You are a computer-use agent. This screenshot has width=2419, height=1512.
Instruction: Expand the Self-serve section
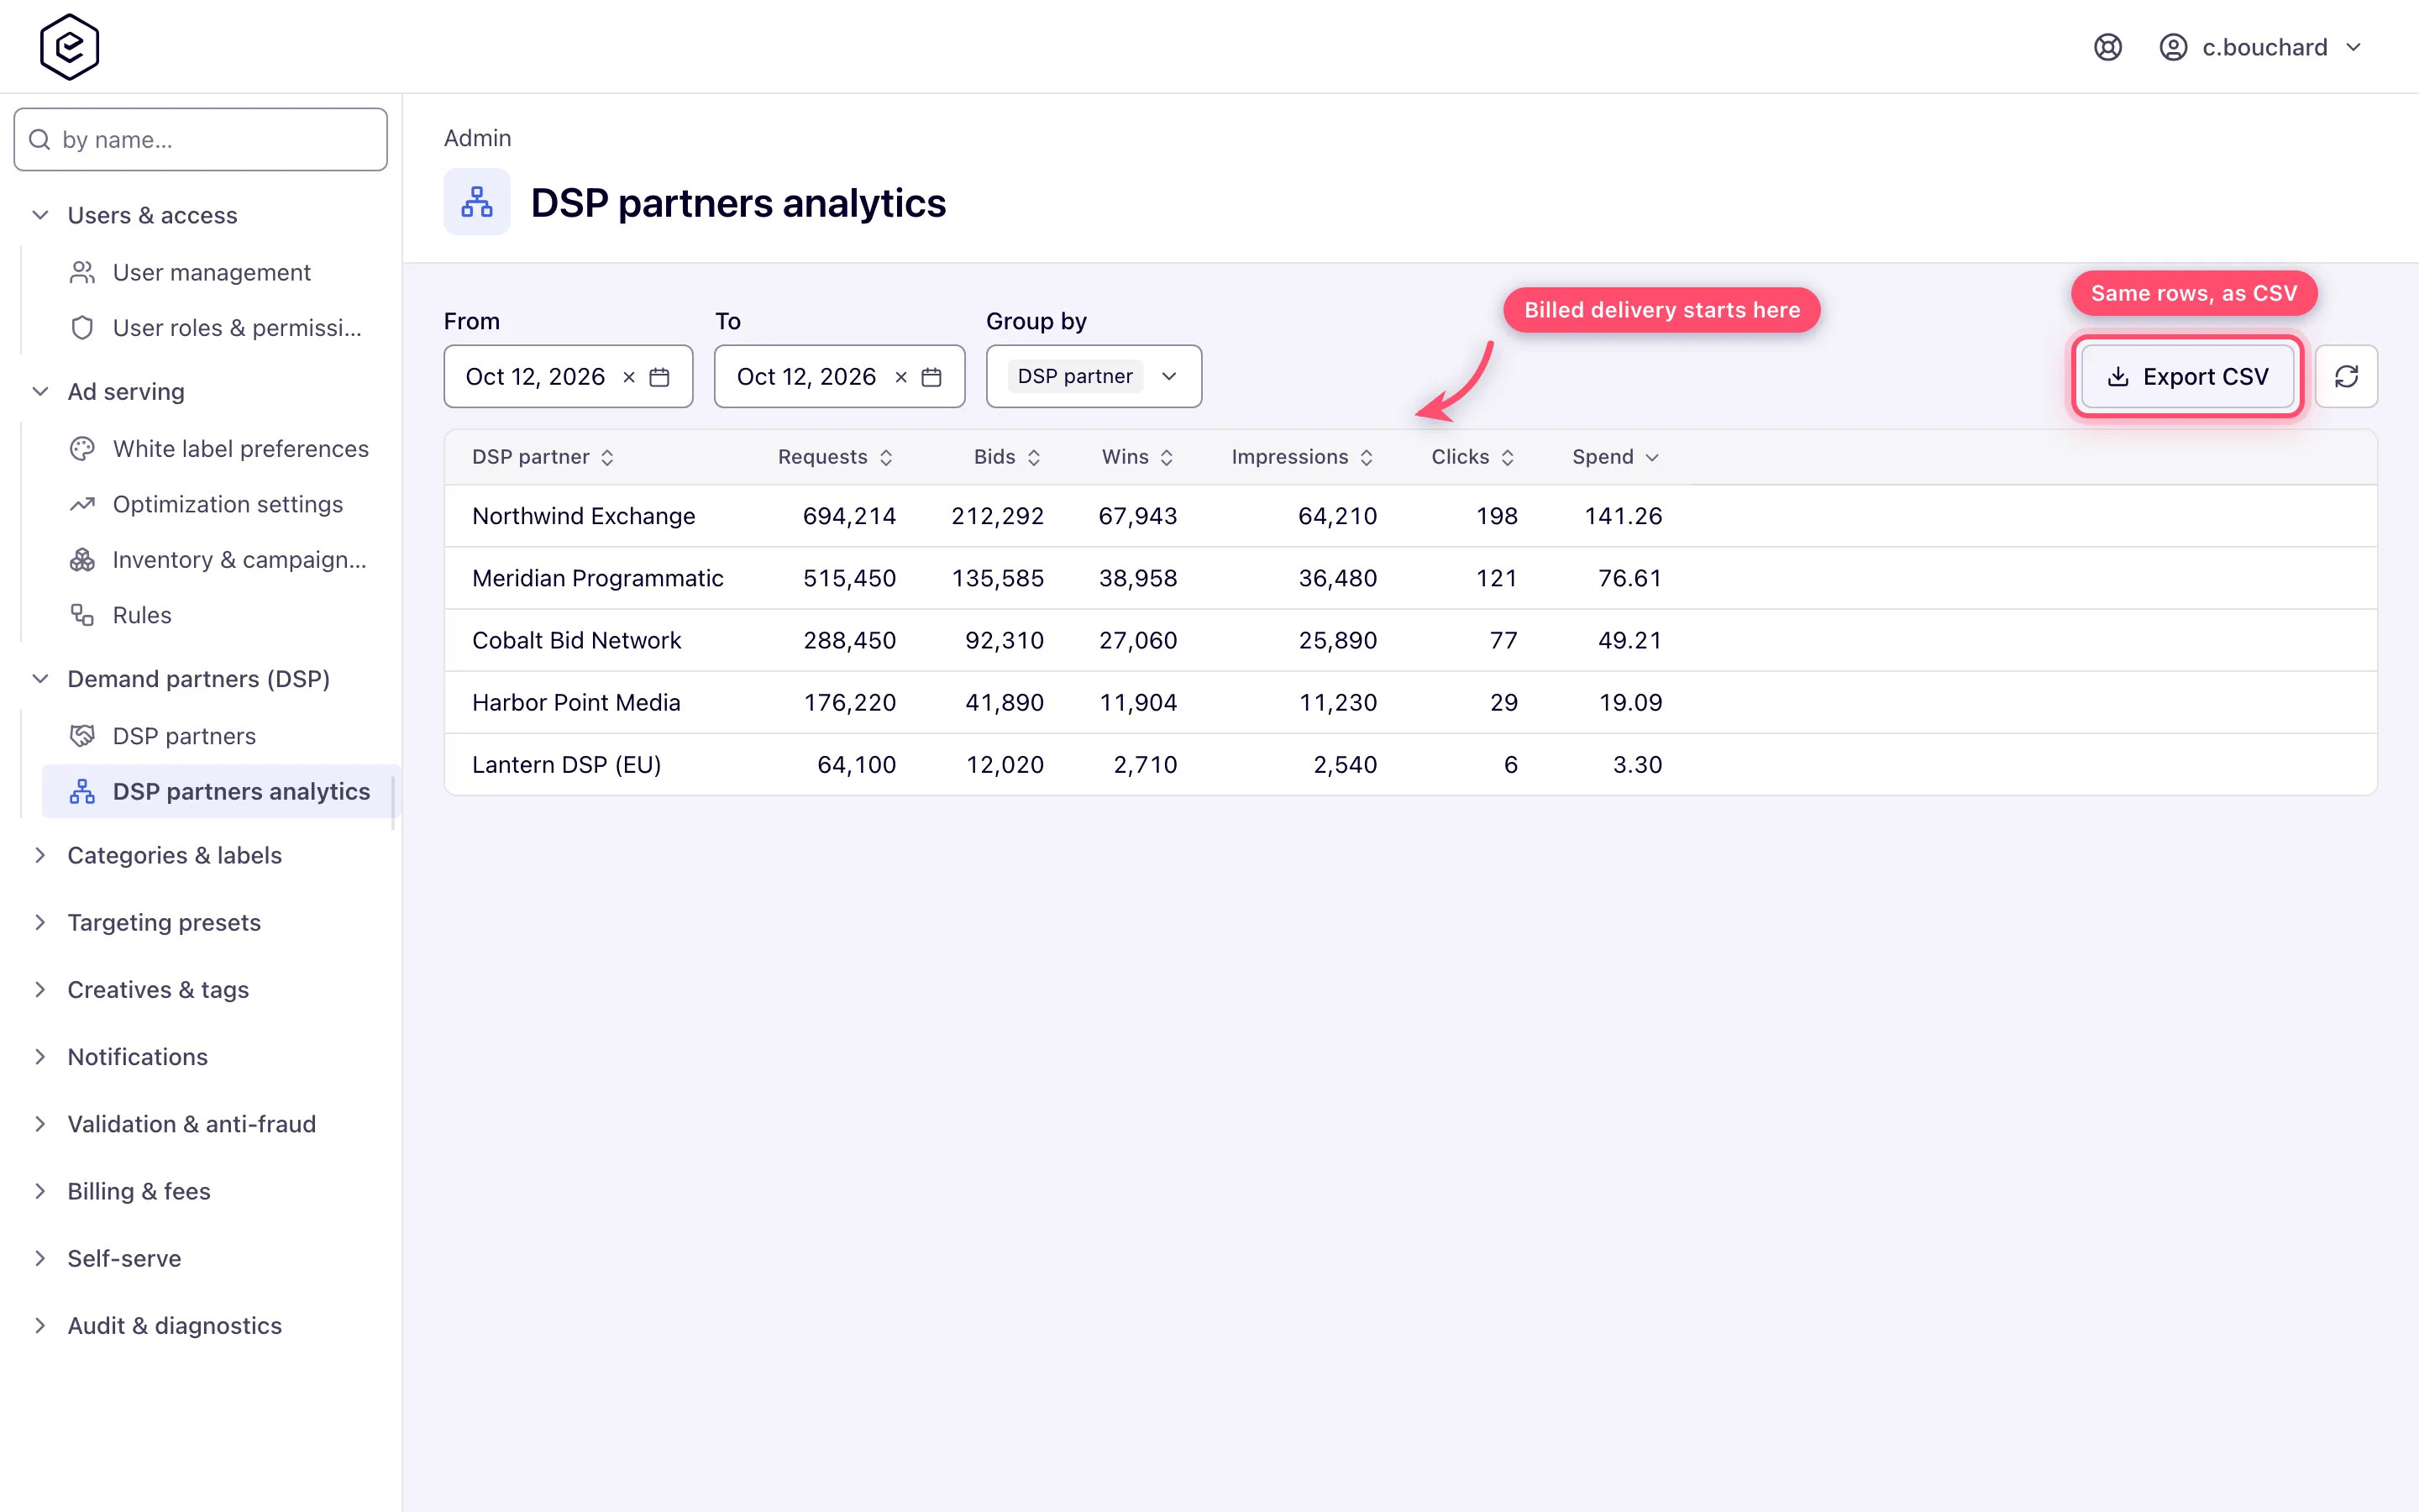coord(41,1258)
